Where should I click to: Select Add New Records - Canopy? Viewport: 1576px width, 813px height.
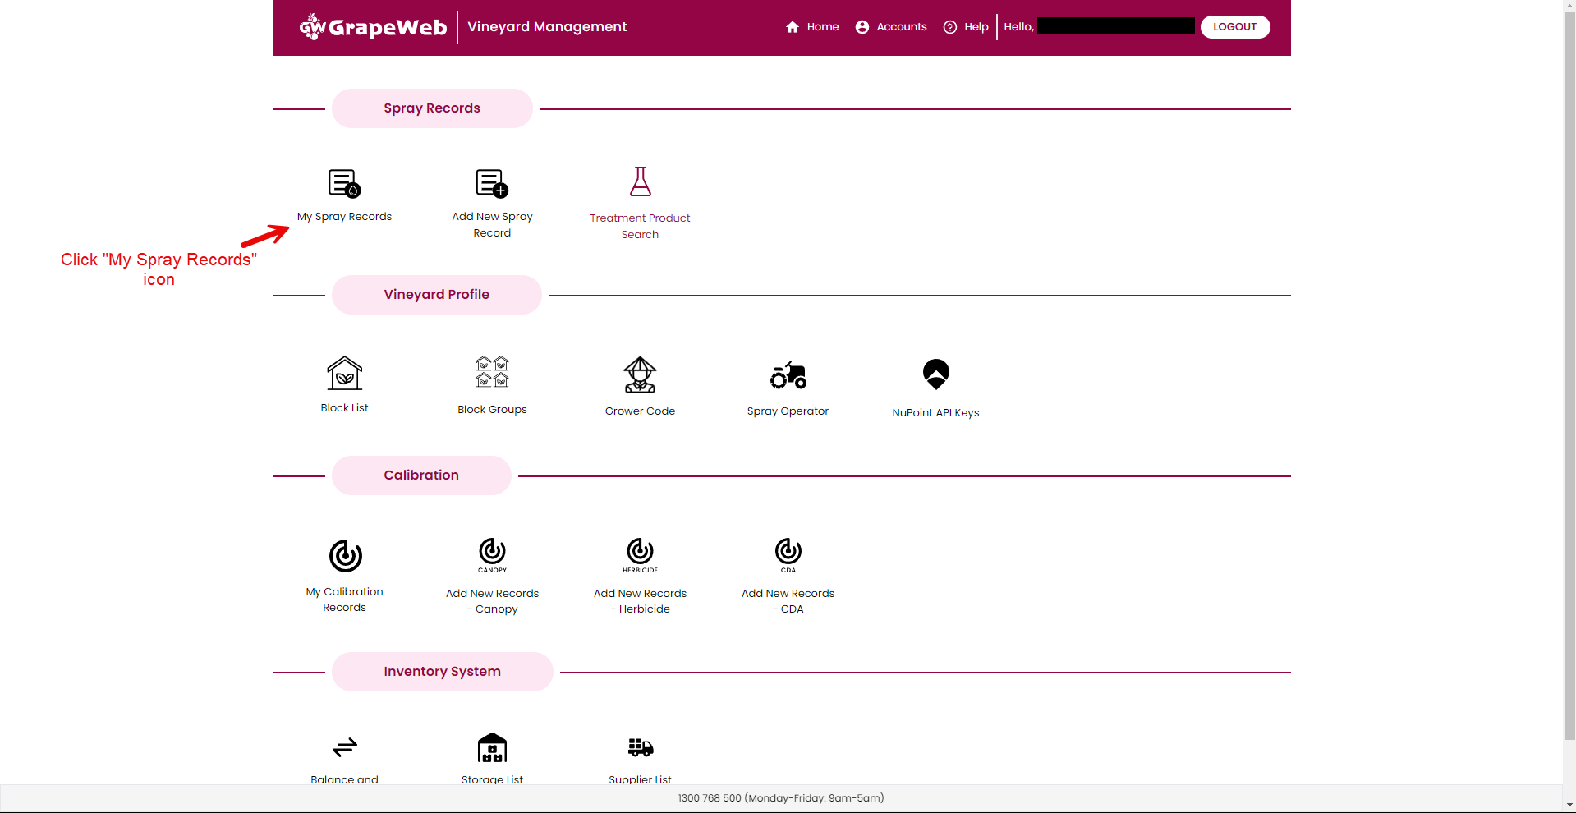tap(491, 553)
